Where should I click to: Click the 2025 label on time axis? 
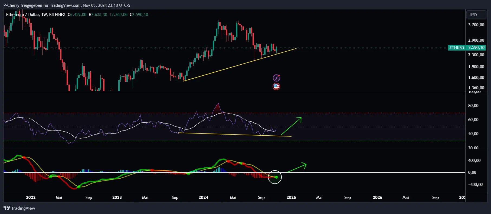pos(291,198)
